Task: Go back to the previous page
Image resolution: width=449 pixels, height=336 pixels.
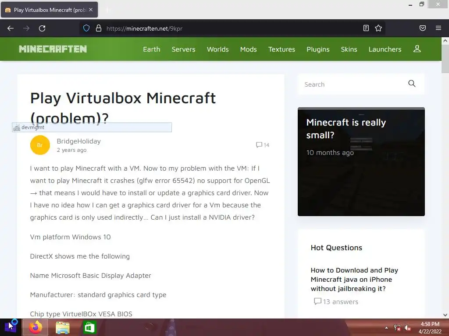Action: [x=11, y=28]
